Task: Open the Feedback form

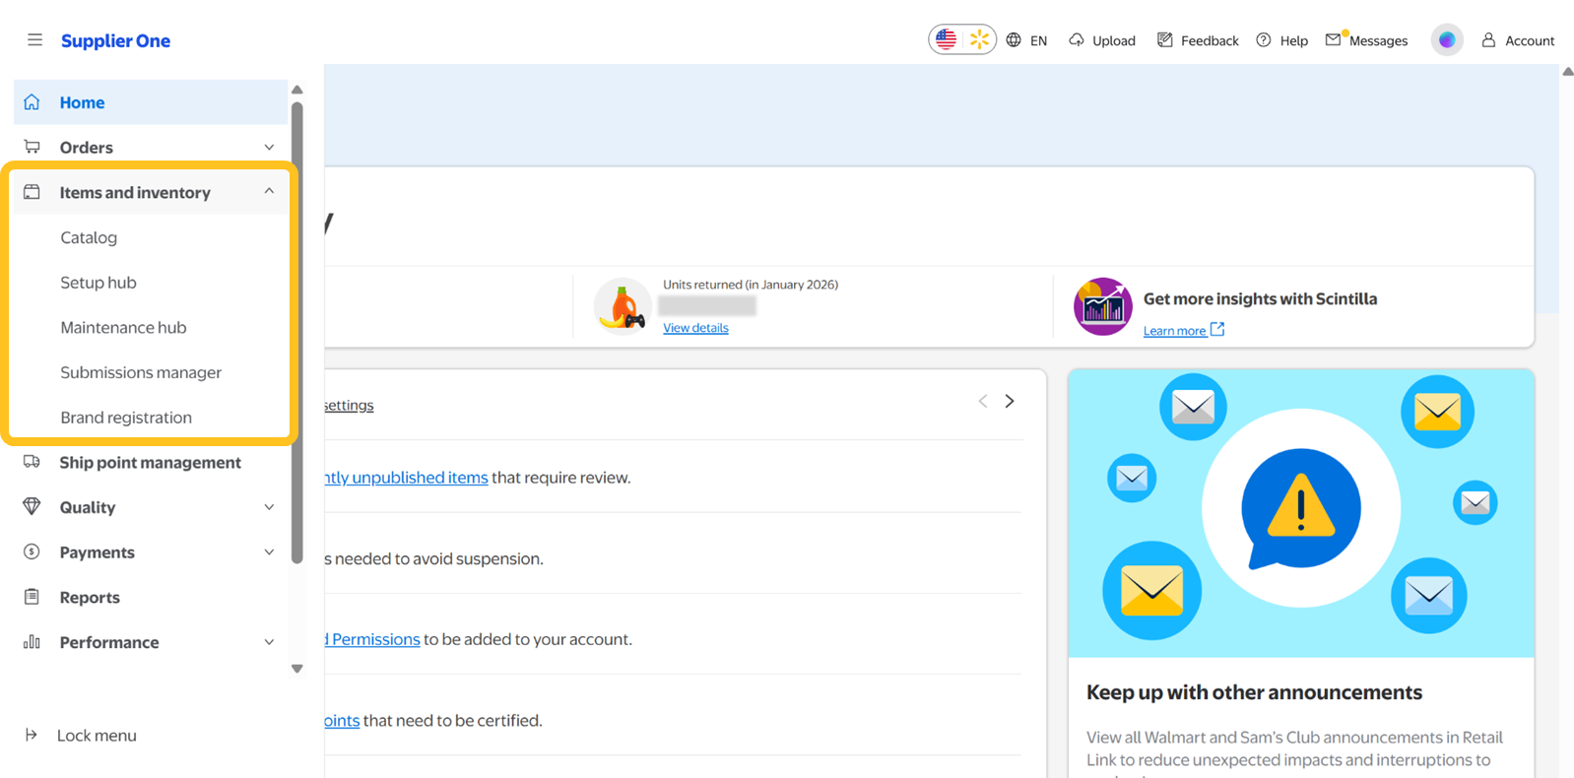Action: (x=1210, y=40)
